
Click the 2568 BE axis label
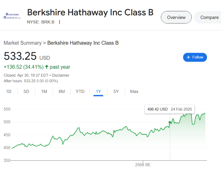click(x=143, y=165)
